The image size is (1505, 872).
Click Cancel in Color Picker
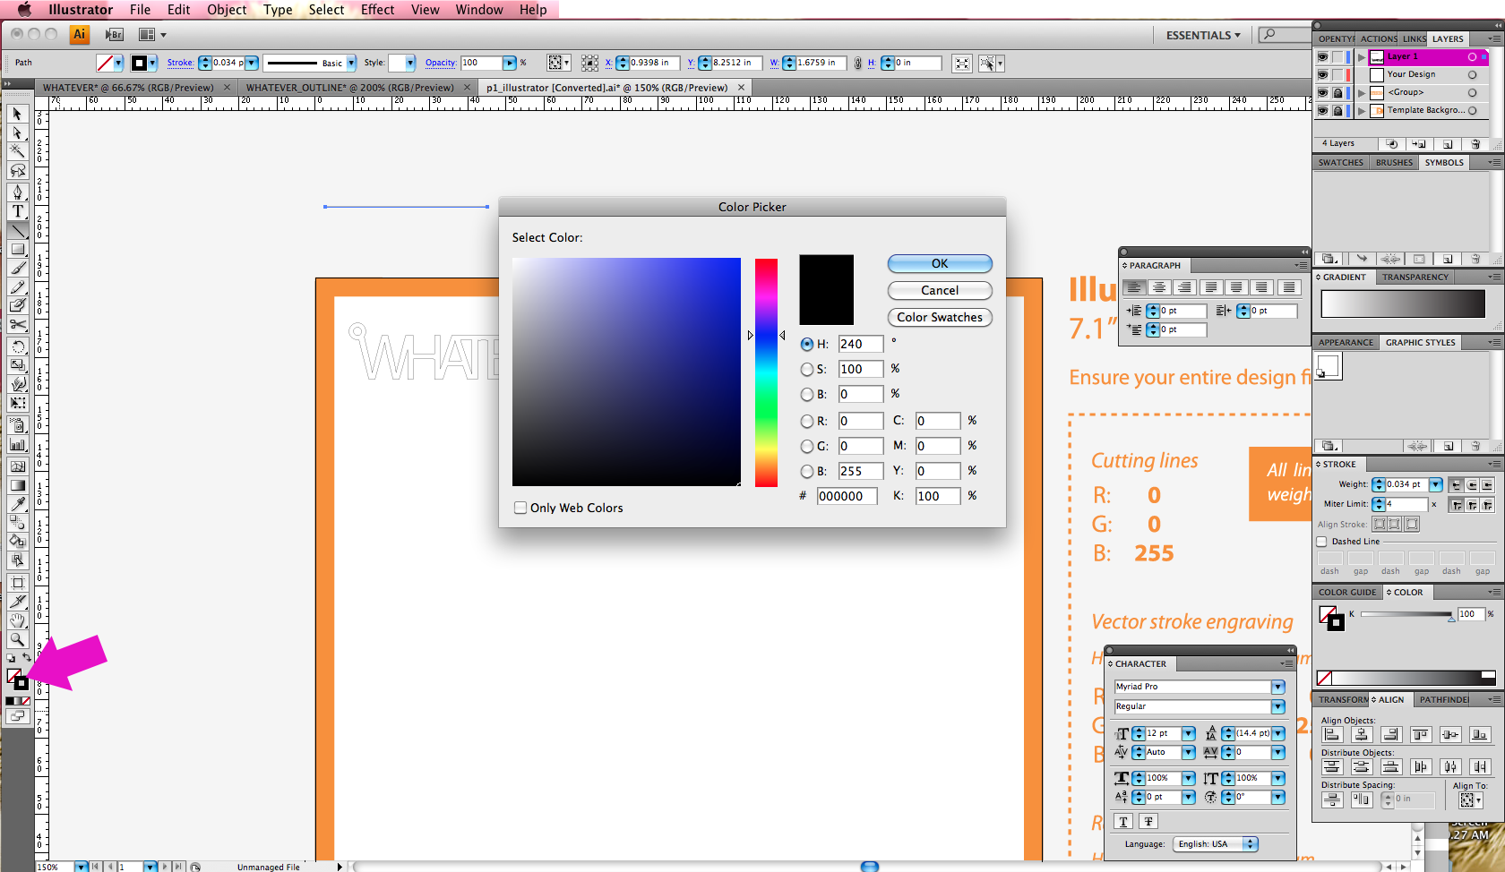coord(940,290)
